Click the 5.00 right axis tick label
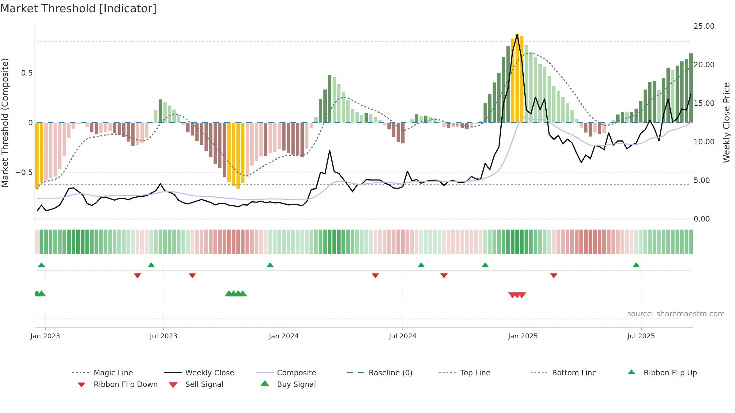The width and height of the screenshot is (735, 413). point(702,180)
